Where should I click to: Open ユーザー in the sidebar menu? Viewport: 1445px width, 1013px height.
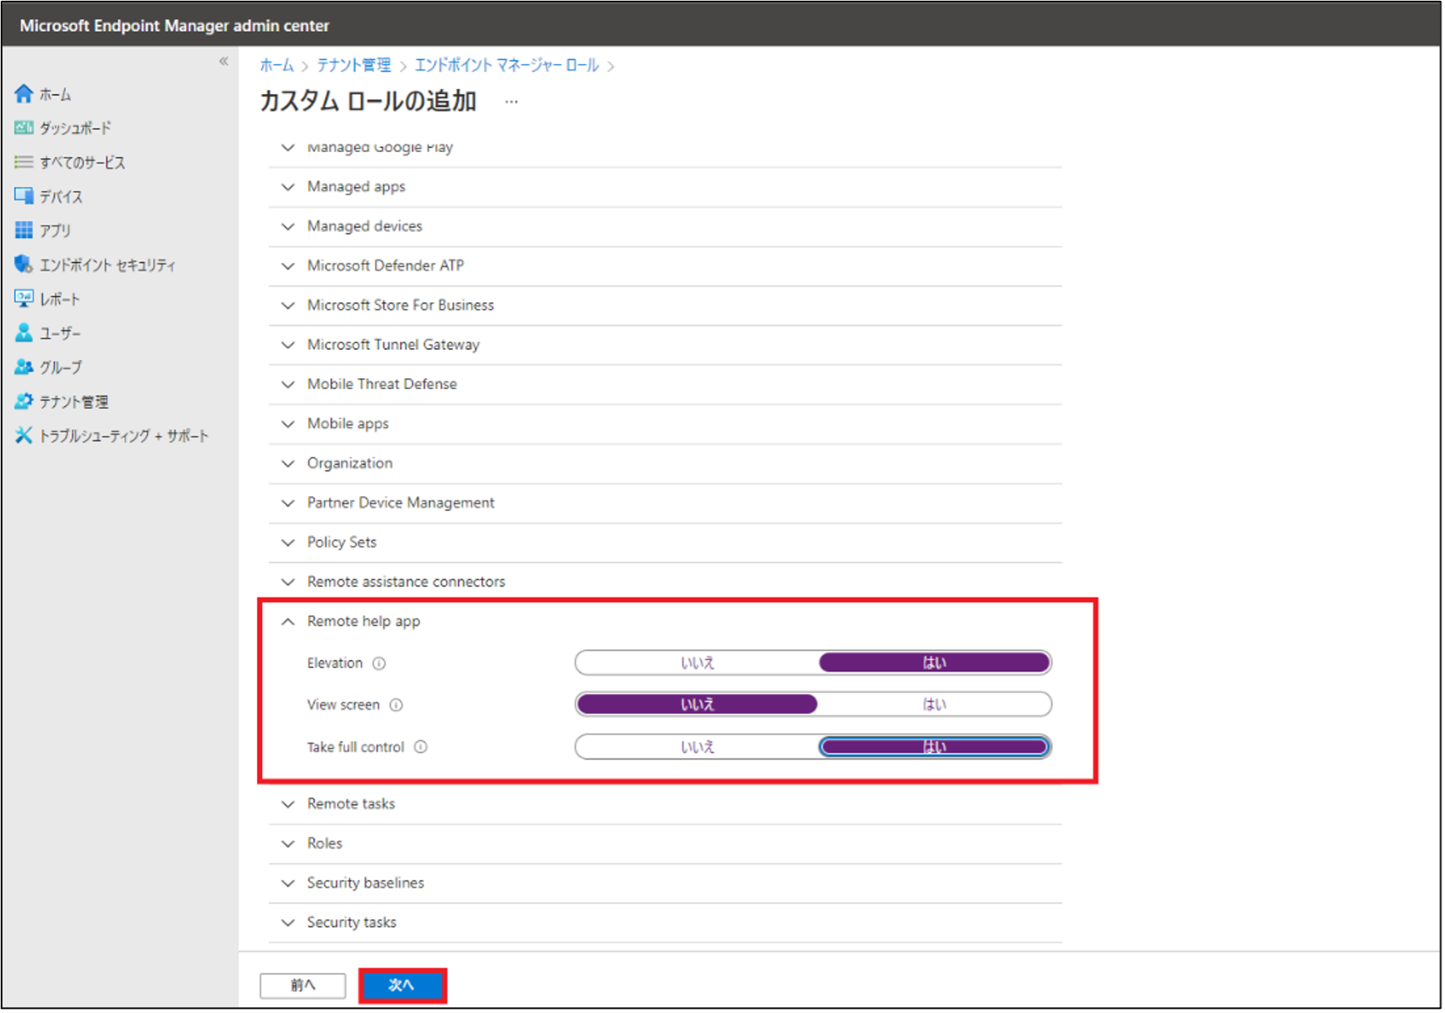click(61, 333)
